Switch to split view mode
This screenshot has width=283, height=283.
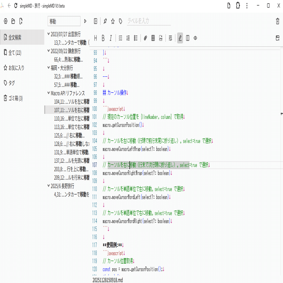coord(188,38)
